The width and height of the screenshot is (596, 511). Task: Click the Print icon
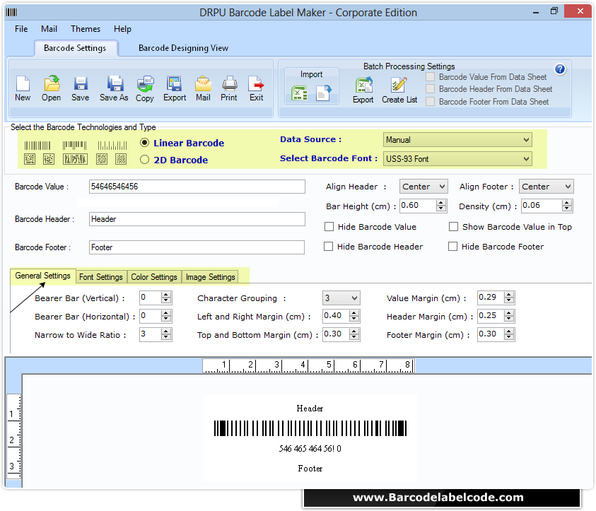point(229,83)
